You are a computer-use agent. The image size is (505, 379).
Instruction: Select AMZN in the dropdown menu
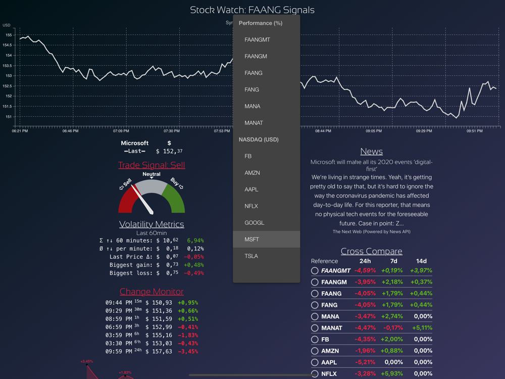click(x=266, y=173)
